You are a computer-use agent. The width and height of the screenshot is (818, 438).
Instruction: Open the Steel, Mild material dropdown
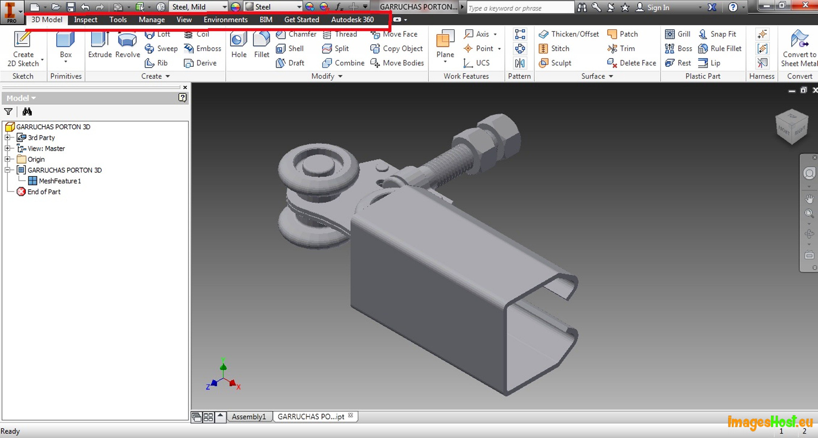pos(224,7)
